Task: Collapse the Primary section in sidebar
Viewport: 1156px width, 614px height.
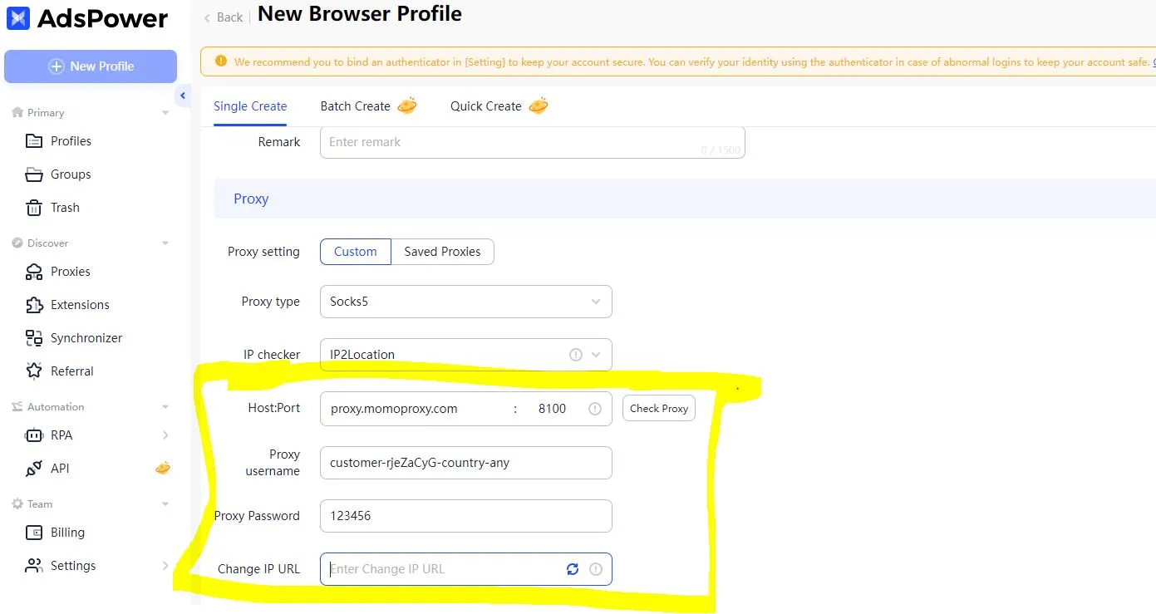Action: (165, 113)
